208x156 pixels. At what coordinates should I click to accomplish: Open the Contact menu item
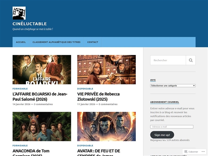(x=93, y=42)
